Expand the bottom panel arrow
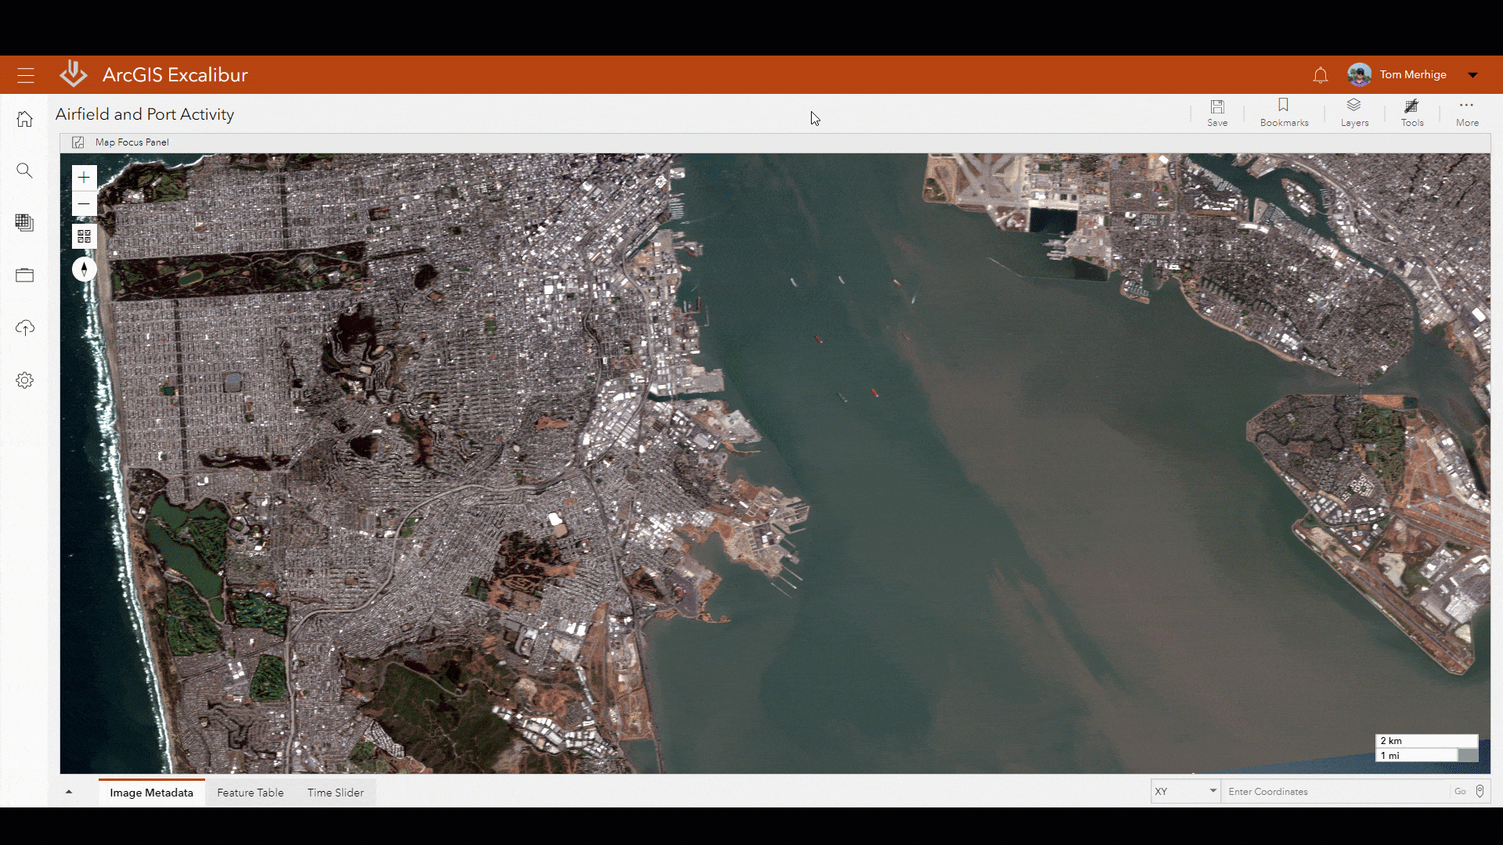The image size is (1503, 845). click(69, 792)
